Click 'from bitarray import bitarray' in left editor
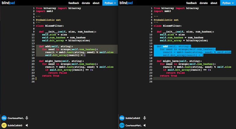 point(58,8)
